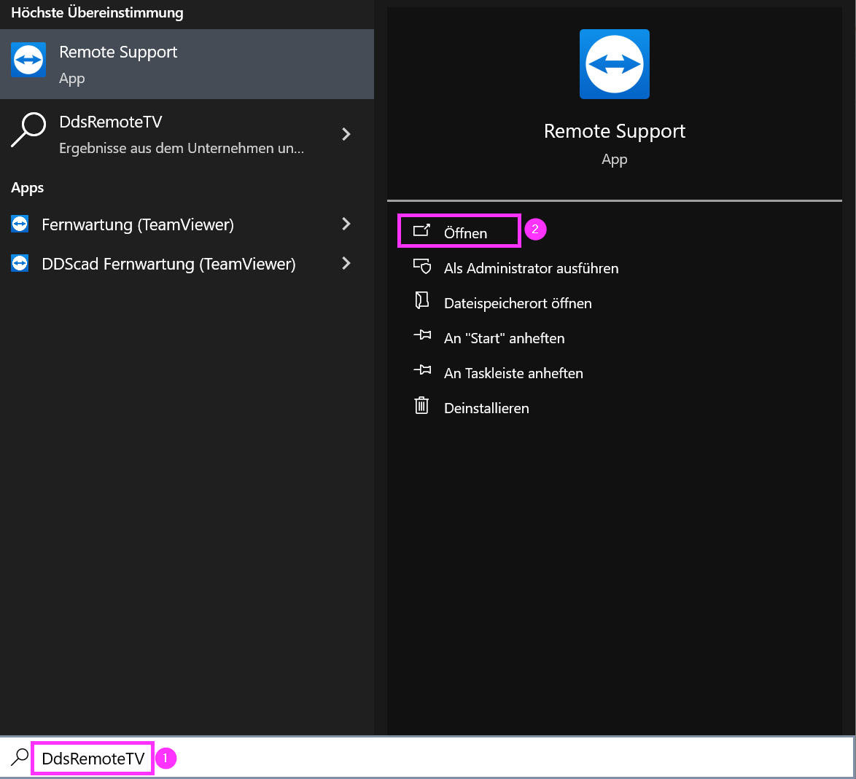Image resolution: width=856 pixels, height=779 pixels.
Task: Click the trash can uninstall icon
Action: (421, 405)
